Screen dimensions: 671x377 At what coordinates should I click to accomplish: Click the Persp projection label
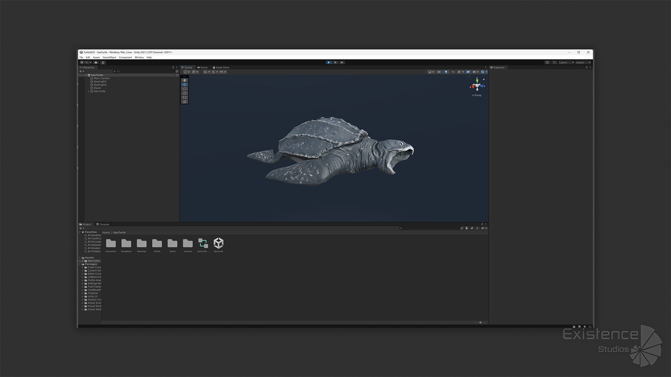(x=477, y=95)
